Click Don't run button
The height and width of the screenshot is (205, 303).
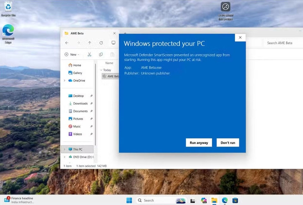pyautogui.click(x=228, y=143)
